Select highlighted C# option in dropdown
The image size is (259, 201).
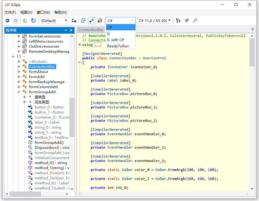(x=121, y=27)
